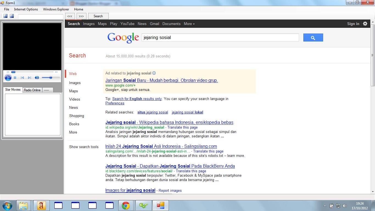The width and height of the screenshot is (375, 211).
Task: Click Show search tools
Action: click(84, 147)
